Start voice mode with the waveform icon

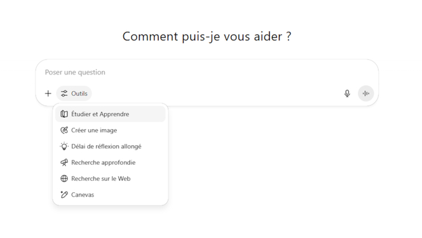[365, 94]
